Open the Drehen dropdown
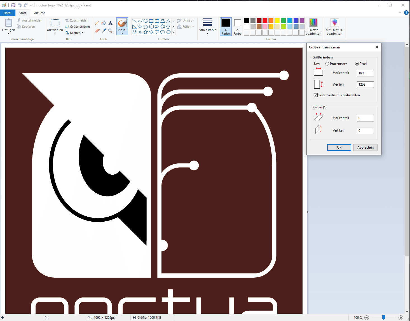Screen dimensions: 410x321 (74, 33)
